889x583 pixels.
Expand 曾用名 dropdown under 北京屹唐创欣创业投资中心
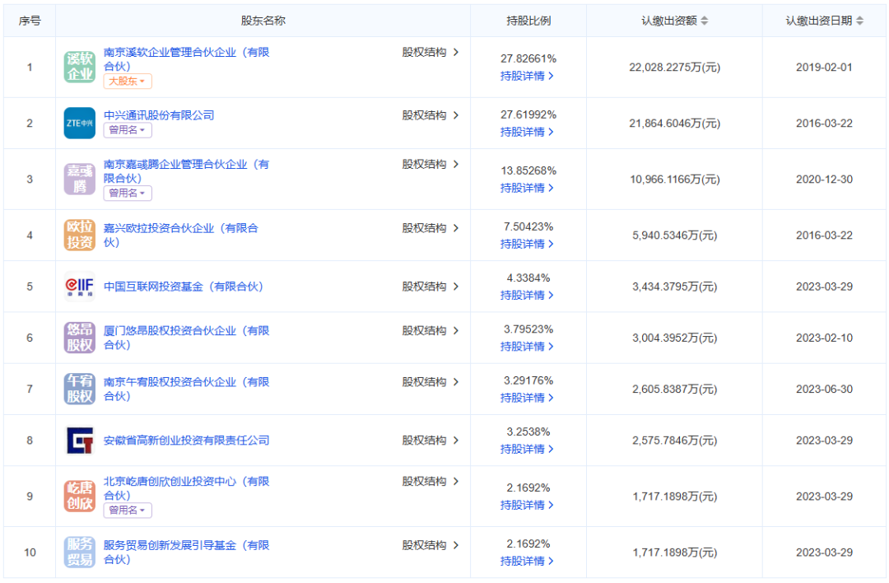point(128,510)
